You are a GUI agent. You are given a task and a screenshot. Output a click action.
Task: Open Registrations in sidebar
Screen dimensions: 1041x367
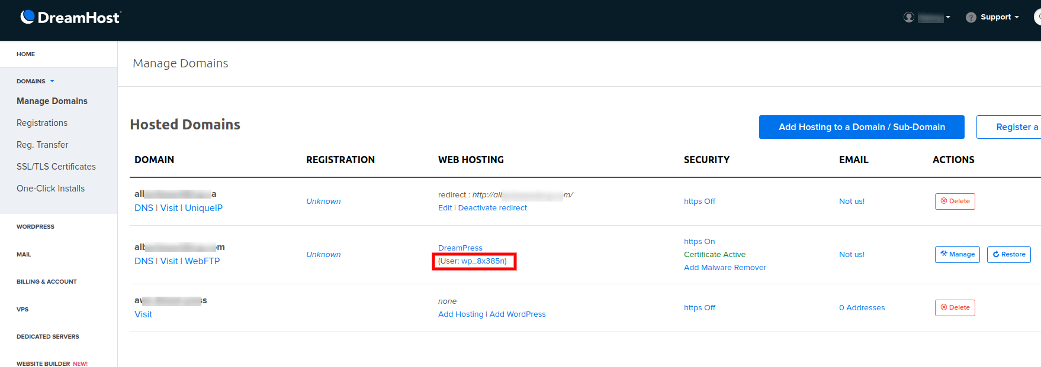click(42, 123)
